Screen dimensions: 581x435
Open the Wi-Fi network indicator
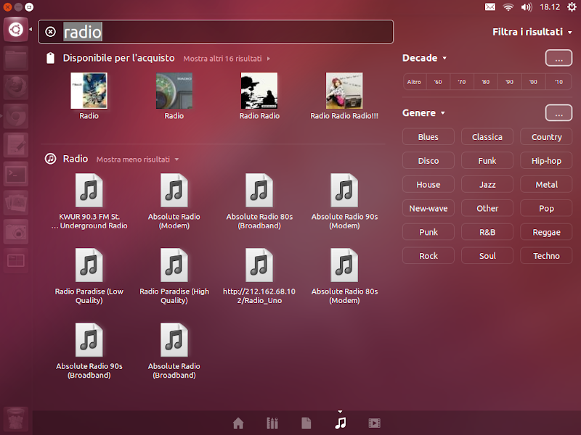pos(508,7)
